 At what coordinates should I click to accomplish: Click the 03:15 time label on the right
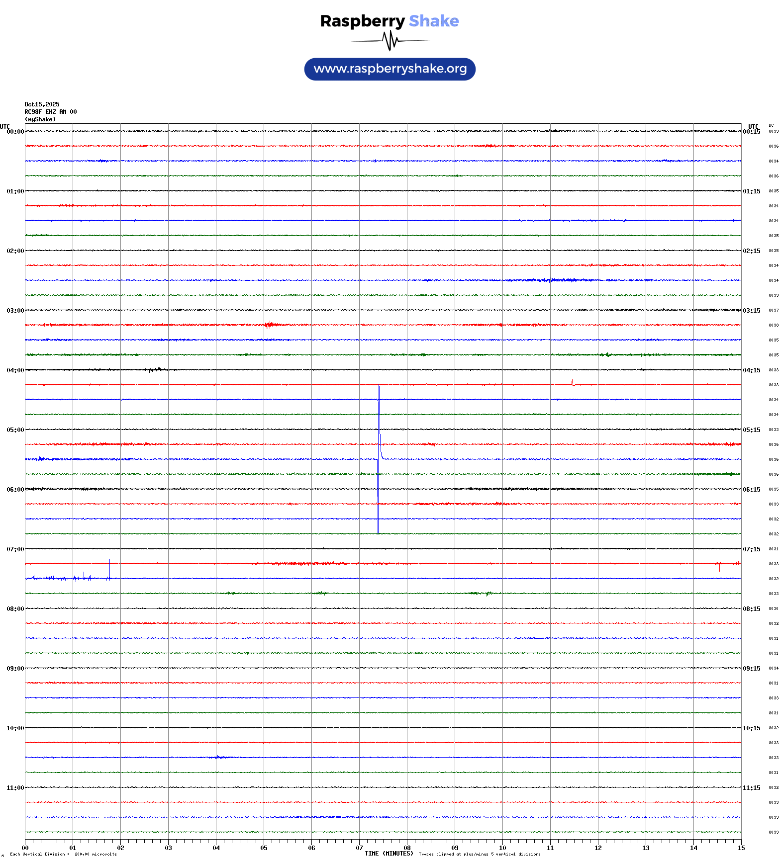751,311
